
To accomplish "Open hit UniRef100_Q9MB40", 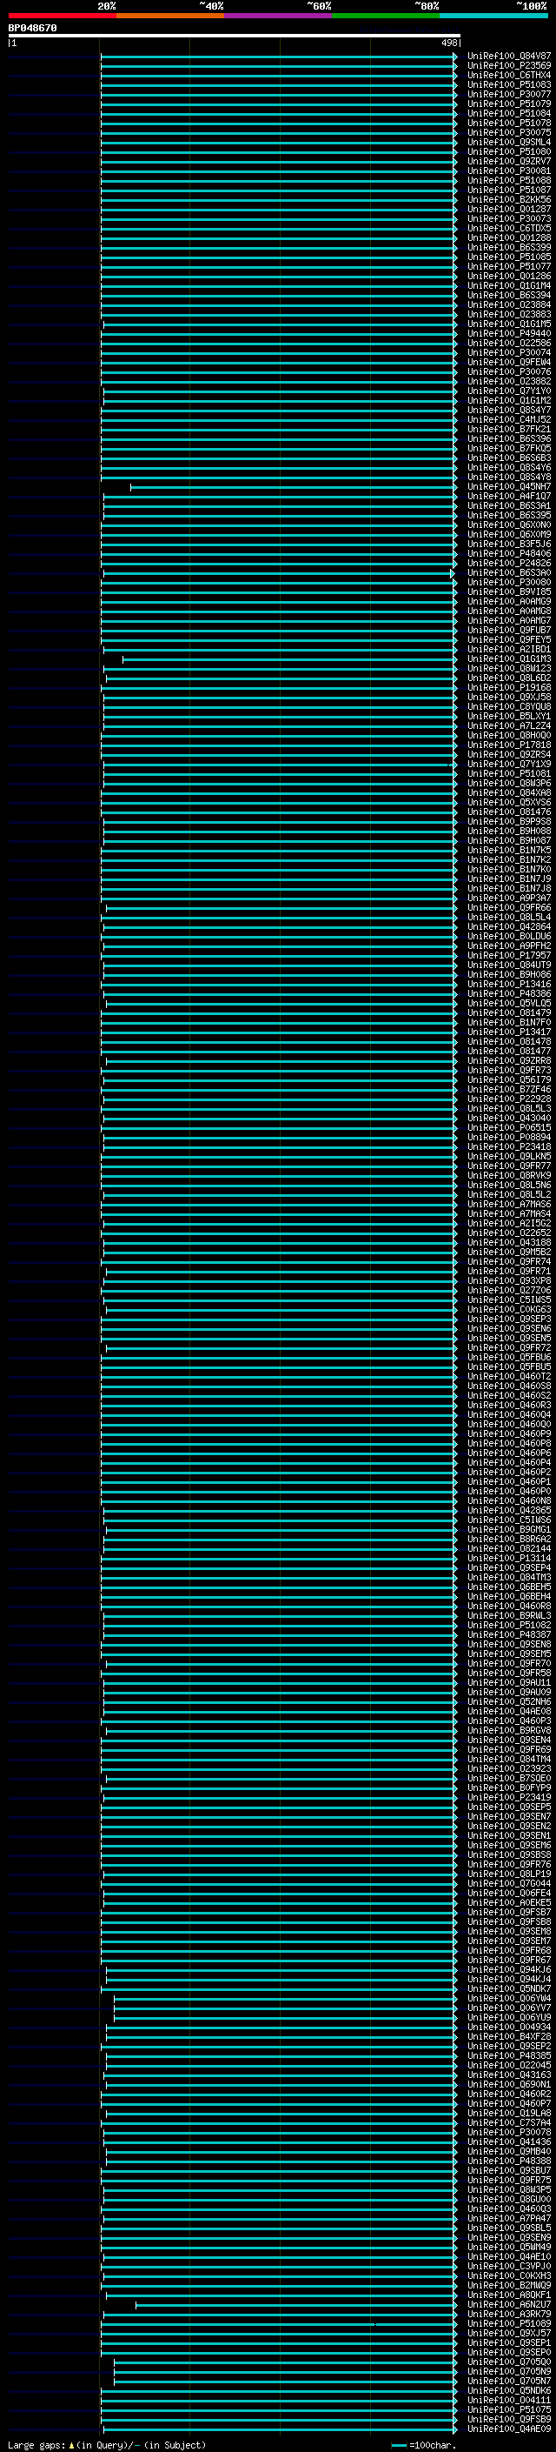I will coord(509,2151).
